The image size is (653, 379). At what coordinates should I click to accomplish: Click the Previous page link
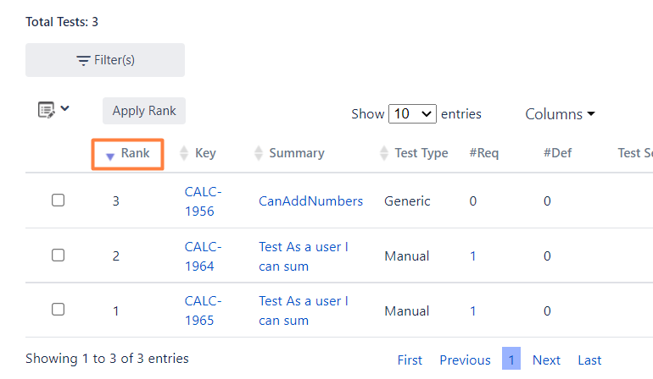pyautogui.click(x=465, y=360)
